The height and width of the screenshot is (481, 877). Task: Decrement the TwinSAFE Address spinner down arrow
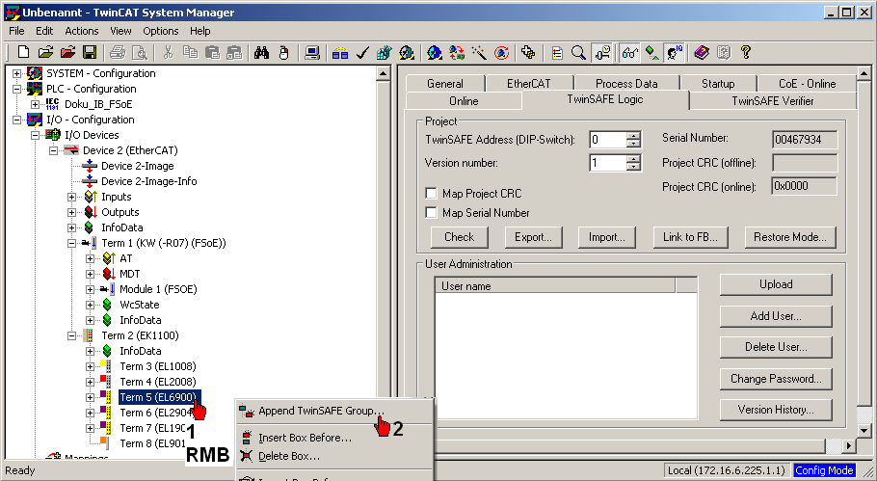633,144
